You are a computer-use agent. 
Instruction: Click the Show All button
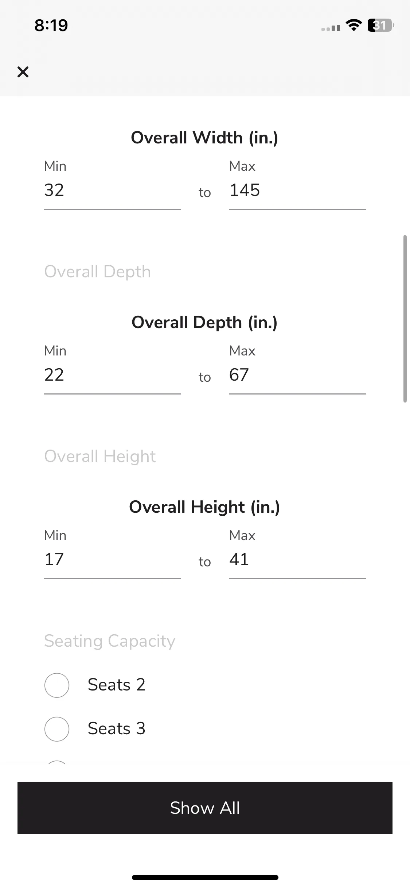[205, 808]
